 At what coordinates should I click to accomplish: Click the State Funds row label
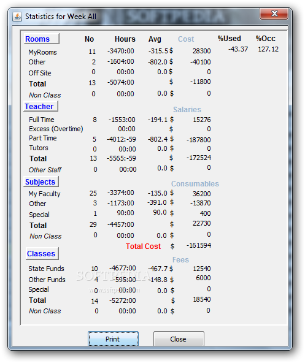pyautogui.click(x=46, y=269)
